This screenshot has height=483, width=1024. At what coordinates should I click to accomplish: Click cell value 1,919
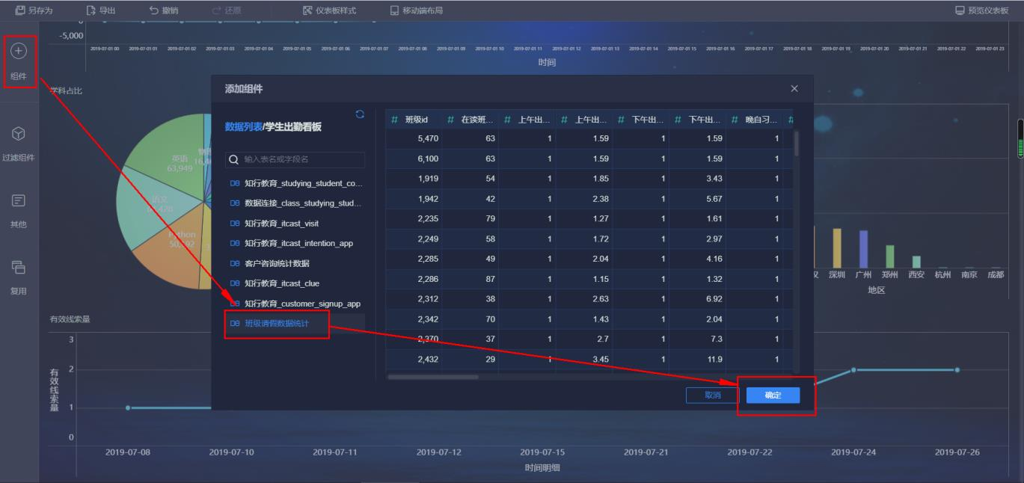click(428, 179)
